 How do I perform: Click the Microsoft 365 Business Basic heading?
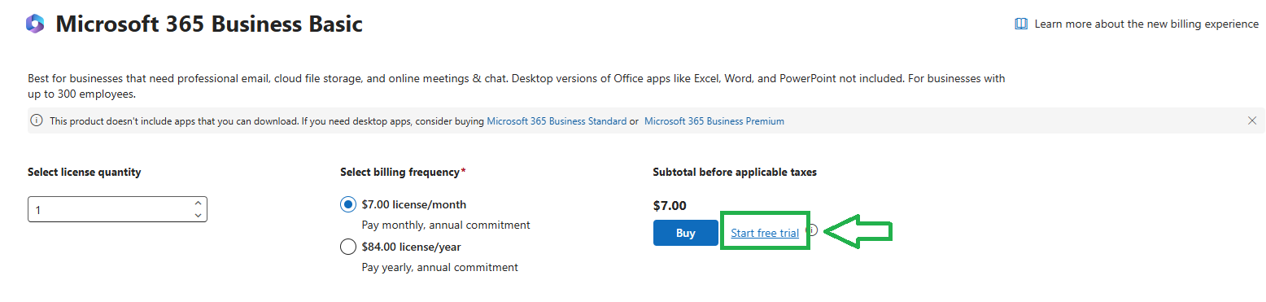coord(209,24)
